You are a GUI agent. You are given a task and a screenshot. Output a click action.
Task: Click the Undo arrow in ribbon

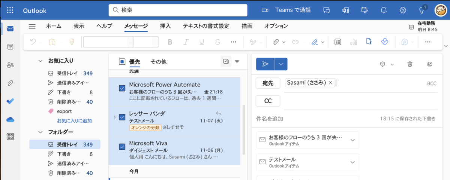tap(33, 42)
